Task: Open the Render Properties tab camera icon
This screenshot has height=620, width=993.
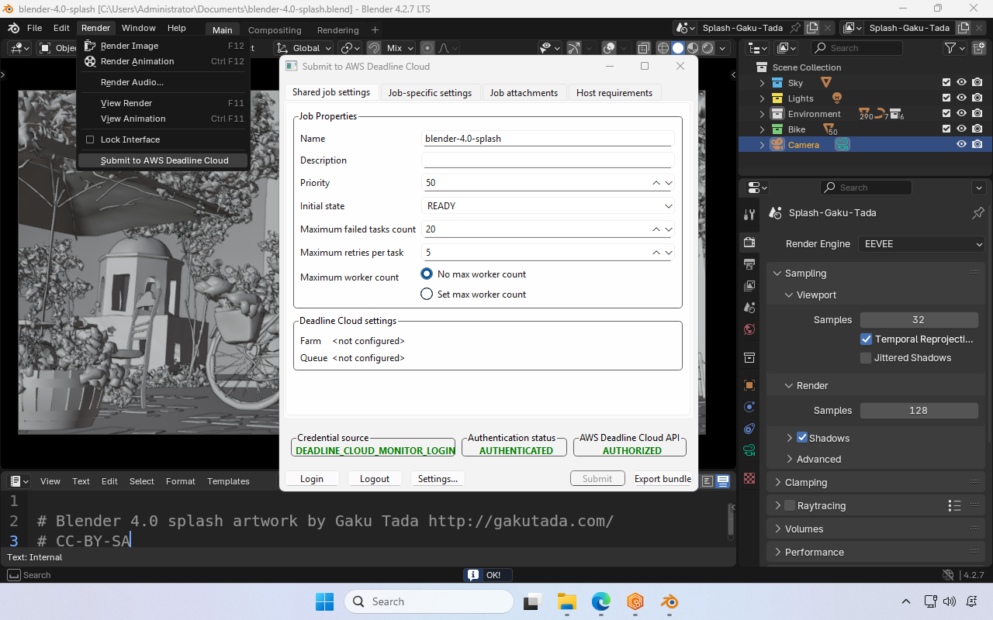Action: (749, 242)
